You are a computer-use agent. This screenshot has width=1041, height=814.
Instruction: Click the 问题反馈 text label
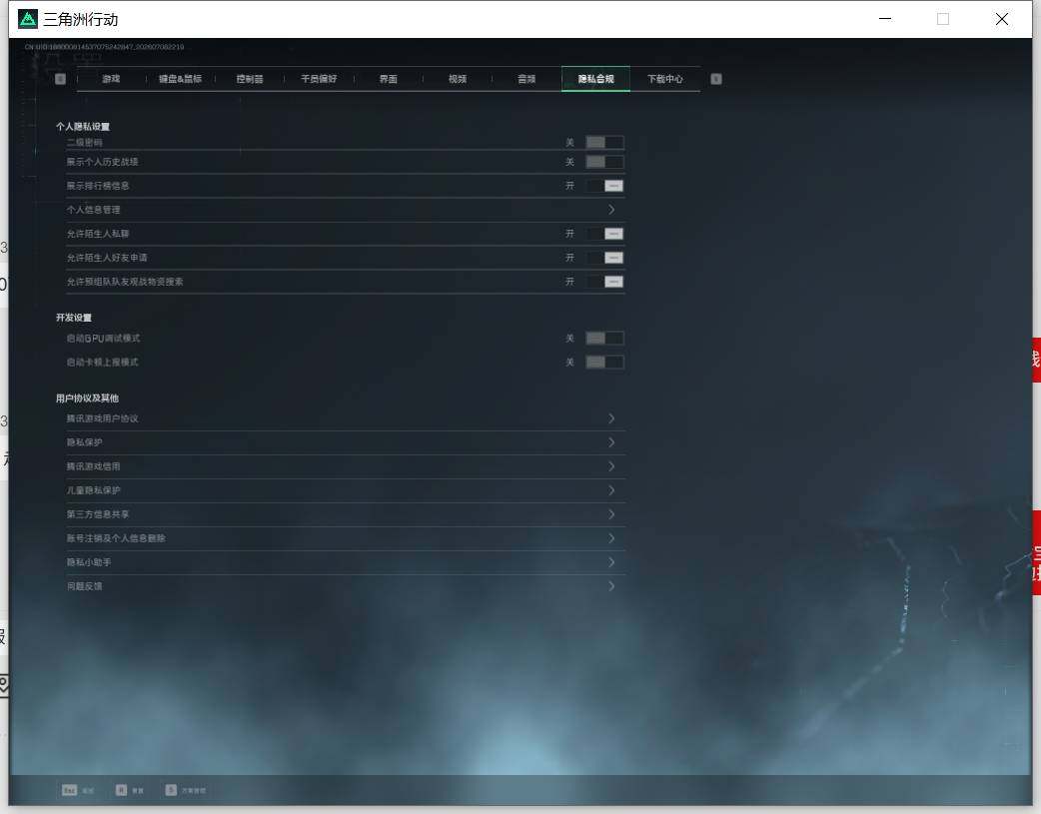(84, 586)
